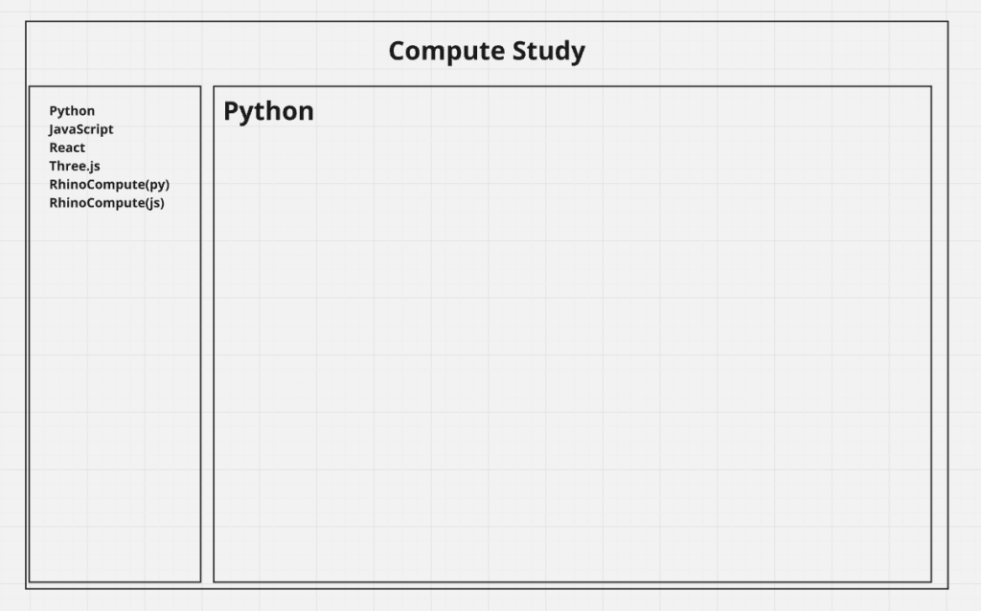Select the outer frame's bottom border line
981x611 pixels.
(x=487, y=588)
